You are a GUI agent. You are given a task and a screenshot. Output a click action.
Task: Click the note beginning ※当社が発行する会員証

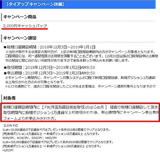click(80, 52)
